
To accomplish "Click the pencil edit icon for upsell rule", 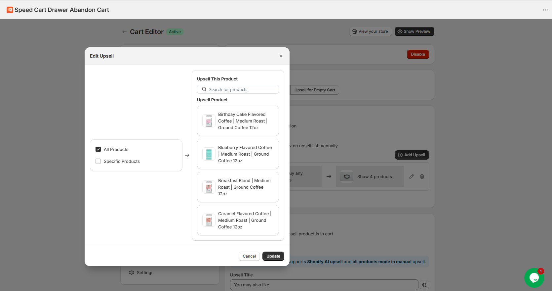I will coord(412,176).
